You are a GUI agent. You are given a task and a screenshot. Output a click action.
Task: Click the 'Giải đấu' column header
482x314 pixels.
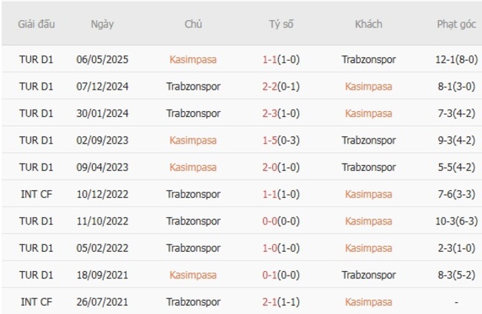[36, 24]
